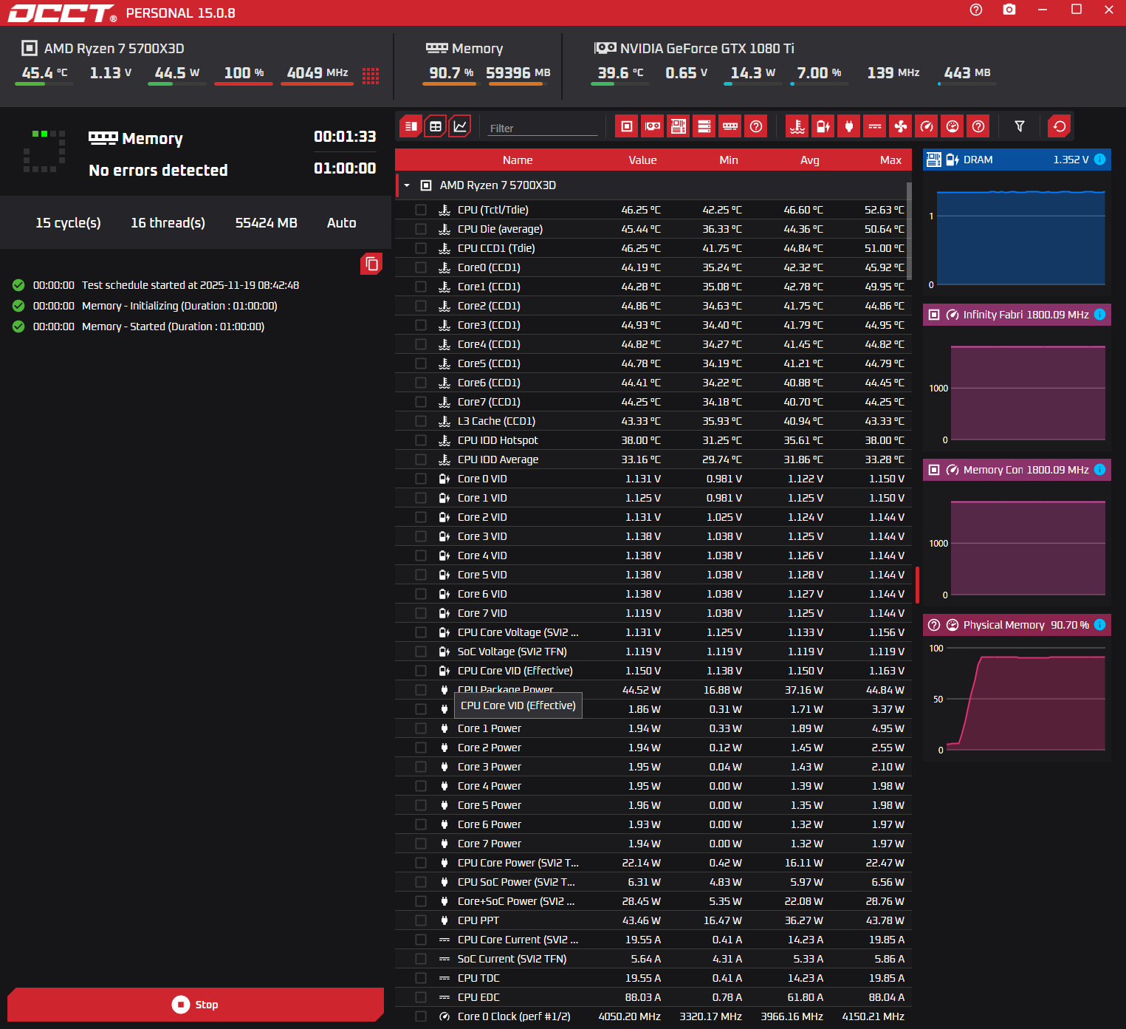Toggle the unknown sensor type filter icon
Viewport: 1126px width, 1029px height.
(978, 126)
